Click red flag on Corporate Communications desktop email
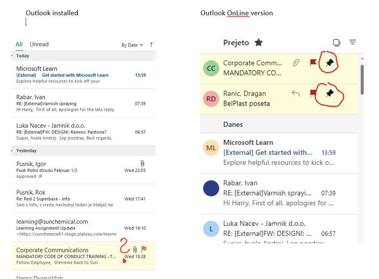 (x=144, y=249)
